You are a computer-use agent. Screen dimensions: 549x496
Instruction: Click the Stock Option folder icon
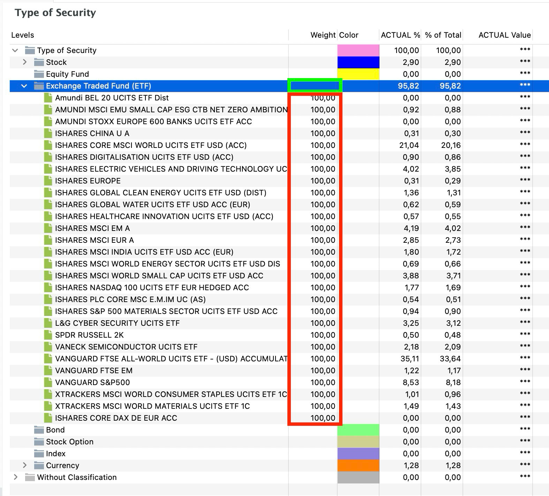[39, 442]
